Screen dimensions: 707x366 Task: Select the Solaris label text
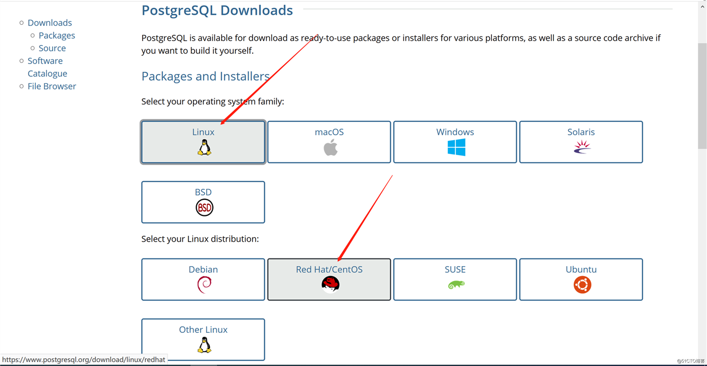(581, 132)
